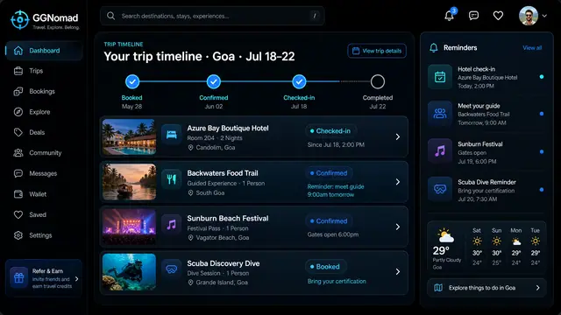Click the hotel Checked-in status badge

click(330, 131)
